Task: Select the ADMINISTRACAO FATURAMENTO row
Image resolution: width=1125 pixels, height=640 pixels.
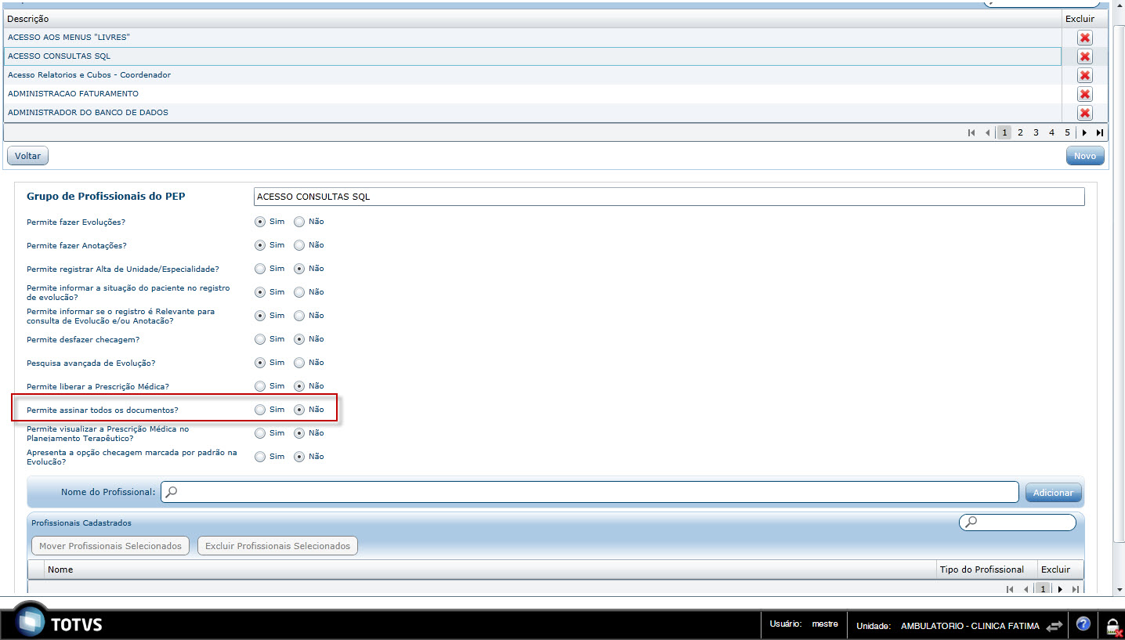Action: pyautogui.click(x=533, y=94)
